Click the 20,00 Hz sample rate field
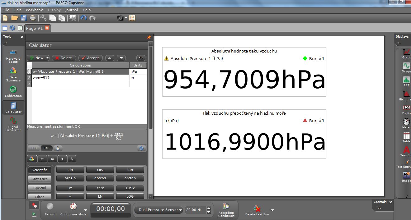The width and height of the screenshot is (411, 220). click(x=196, y=210)
